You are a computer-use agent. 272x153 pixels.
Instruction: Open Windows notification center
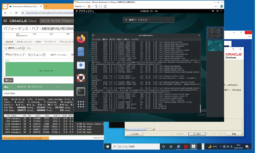coord(247,147)
